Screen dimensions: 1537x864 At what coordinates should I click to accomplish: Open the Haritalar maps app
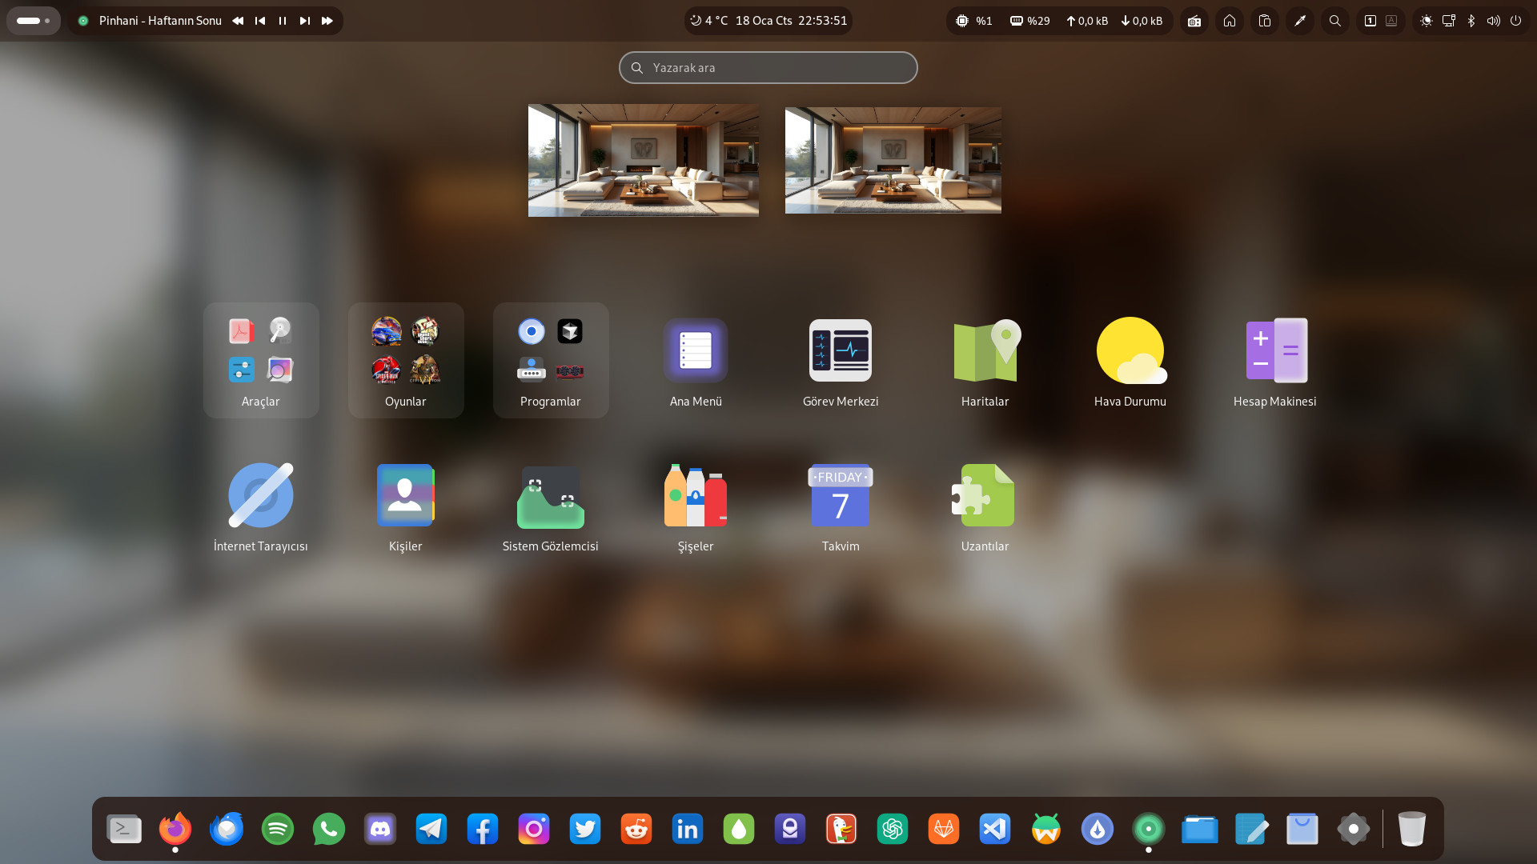[985, 362]
